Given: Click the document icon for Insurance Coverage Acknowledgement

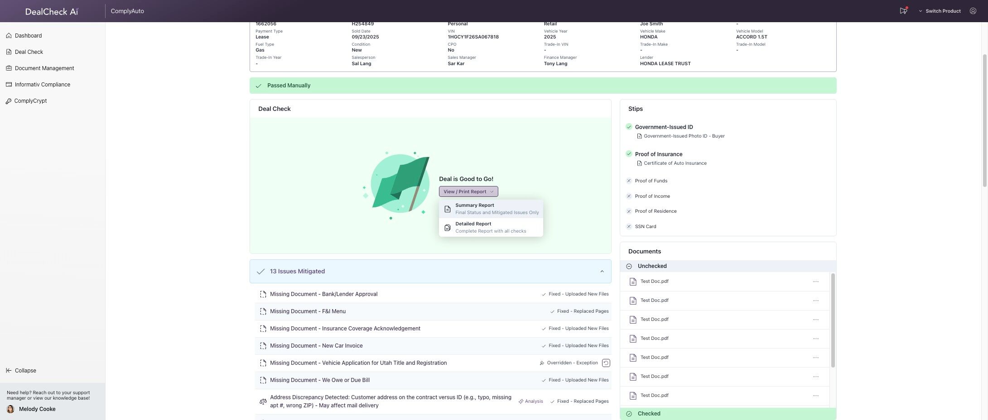Looking at the screenshot, I should pos(263,329).
